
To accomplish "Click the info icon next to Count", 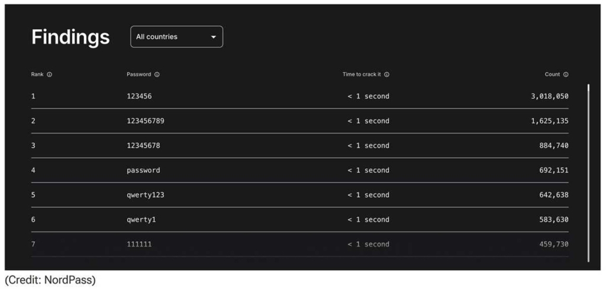I will click(566, 75).
